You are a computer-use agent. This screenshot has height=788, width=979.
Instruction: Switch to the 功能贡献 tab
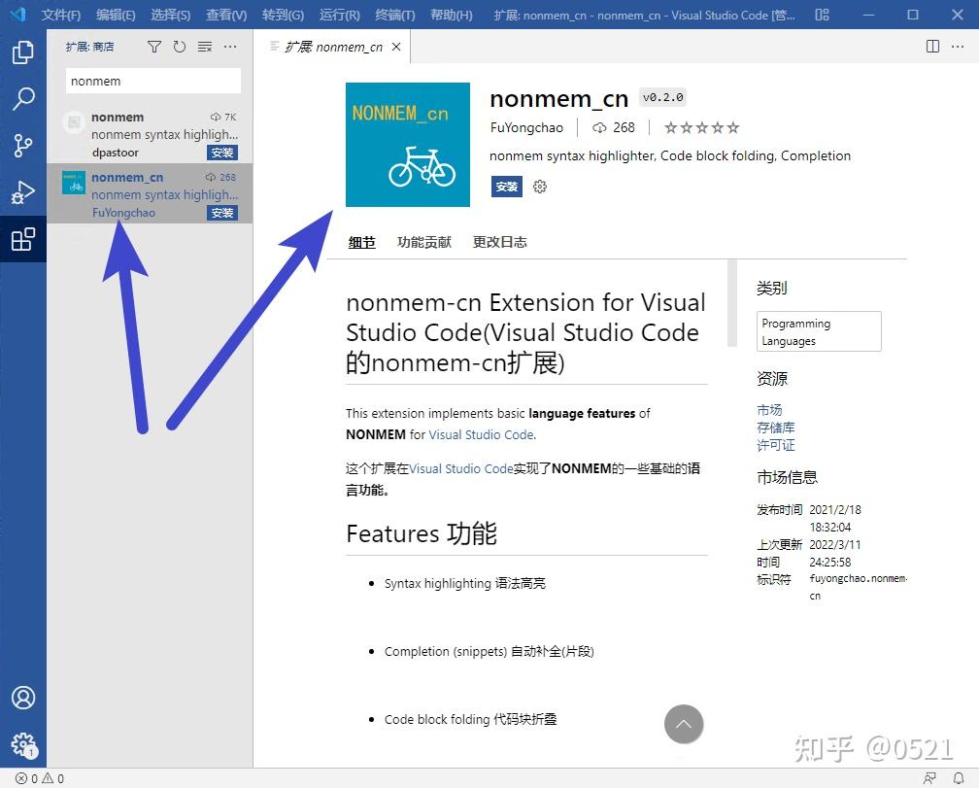423,243
